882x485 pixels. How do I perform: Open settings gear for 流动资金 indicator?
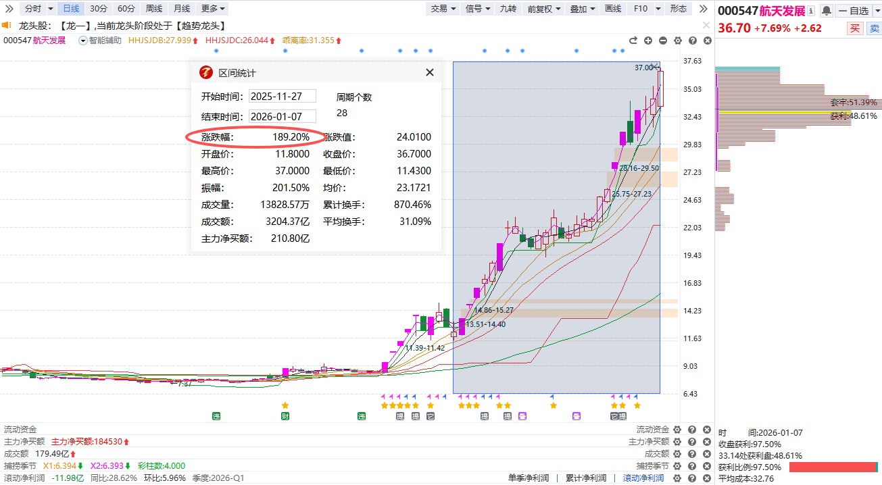[677, 430]
